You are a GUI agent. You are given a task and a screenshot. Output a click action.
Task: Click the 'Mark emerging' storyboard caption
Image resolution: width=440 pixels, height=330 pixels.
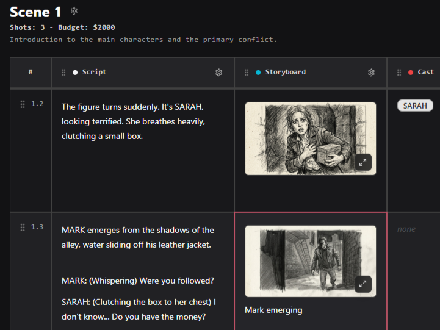[x=273, y=310]
